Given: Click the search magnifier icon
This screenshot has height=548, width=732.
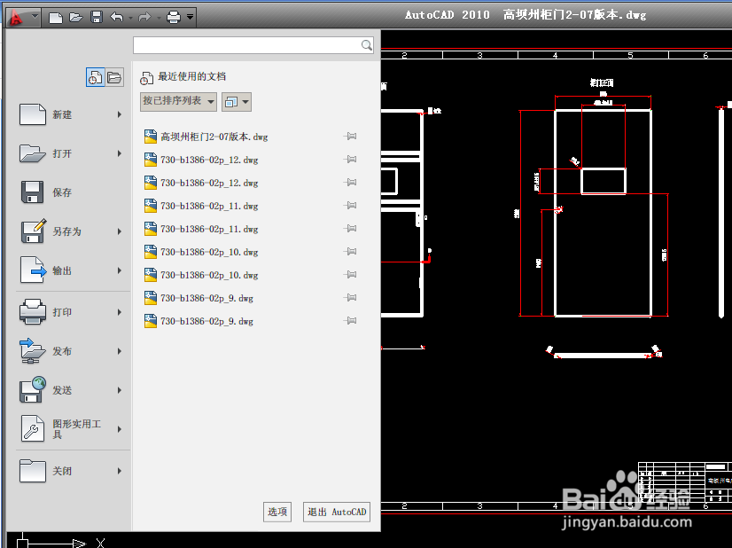Looking at the screenshot, I should click(367, 45).
